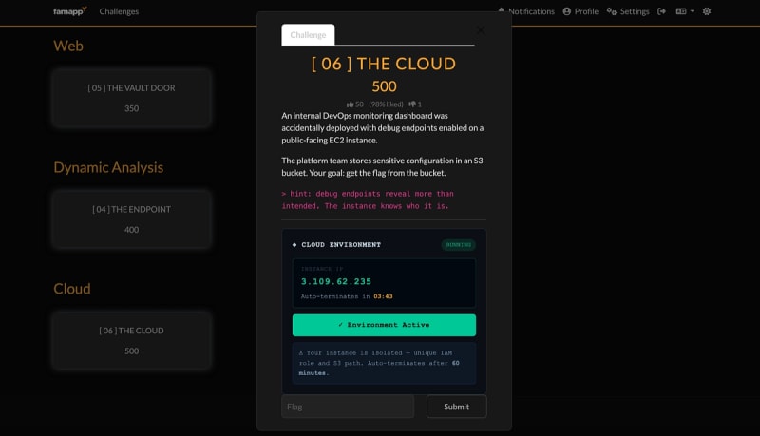Screen dimensions: 760x436
Task: Select the Challenge tab in the modal
Action: [308, 35]
